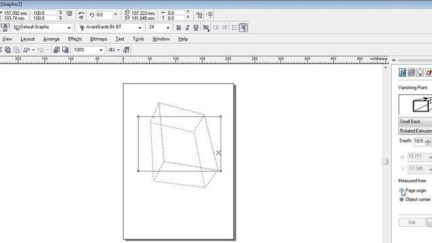432x243 pixels.
Task: Click the Edit button in Extrude docker
Action: pos(412,222)
